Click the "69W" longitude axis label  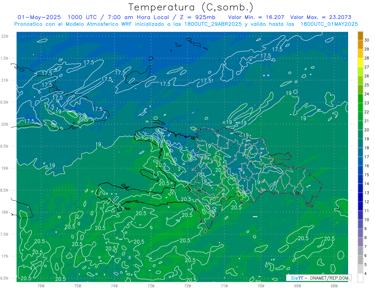[x=297, y=286]
